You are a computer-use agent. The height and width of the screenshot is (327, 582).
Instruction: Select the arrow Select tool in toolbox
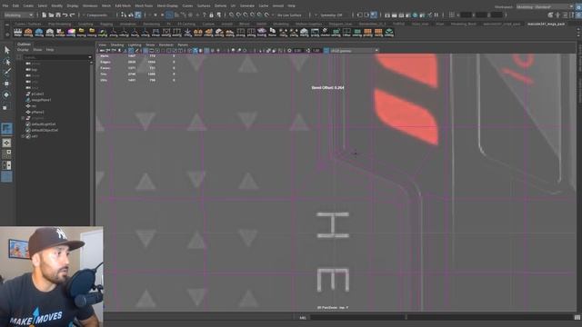point(7,50)
